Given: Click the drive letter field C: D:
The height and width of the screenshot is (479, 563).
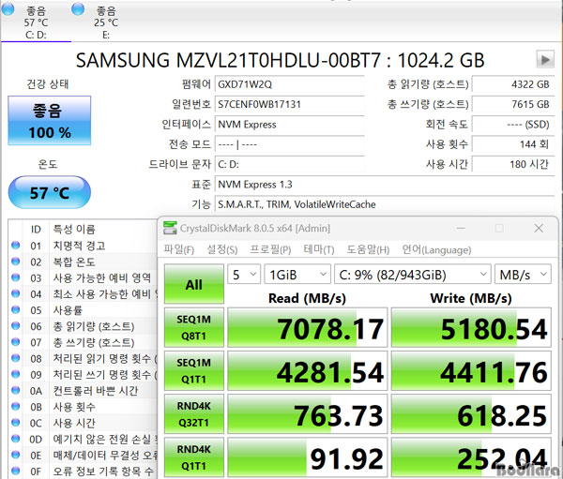Looking at the screenshot, I should pos(290,164).
